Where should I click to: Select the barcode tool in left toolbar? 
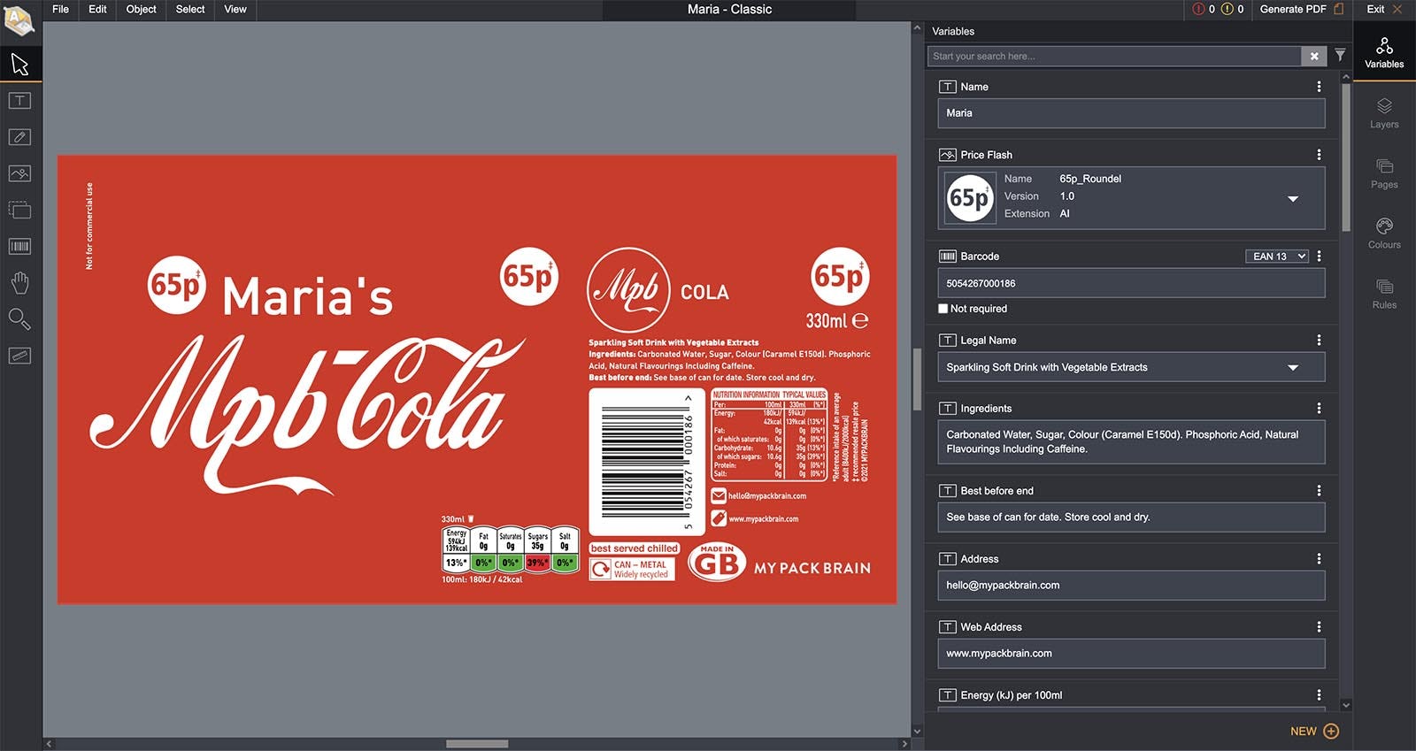click(x=19, y=246)
